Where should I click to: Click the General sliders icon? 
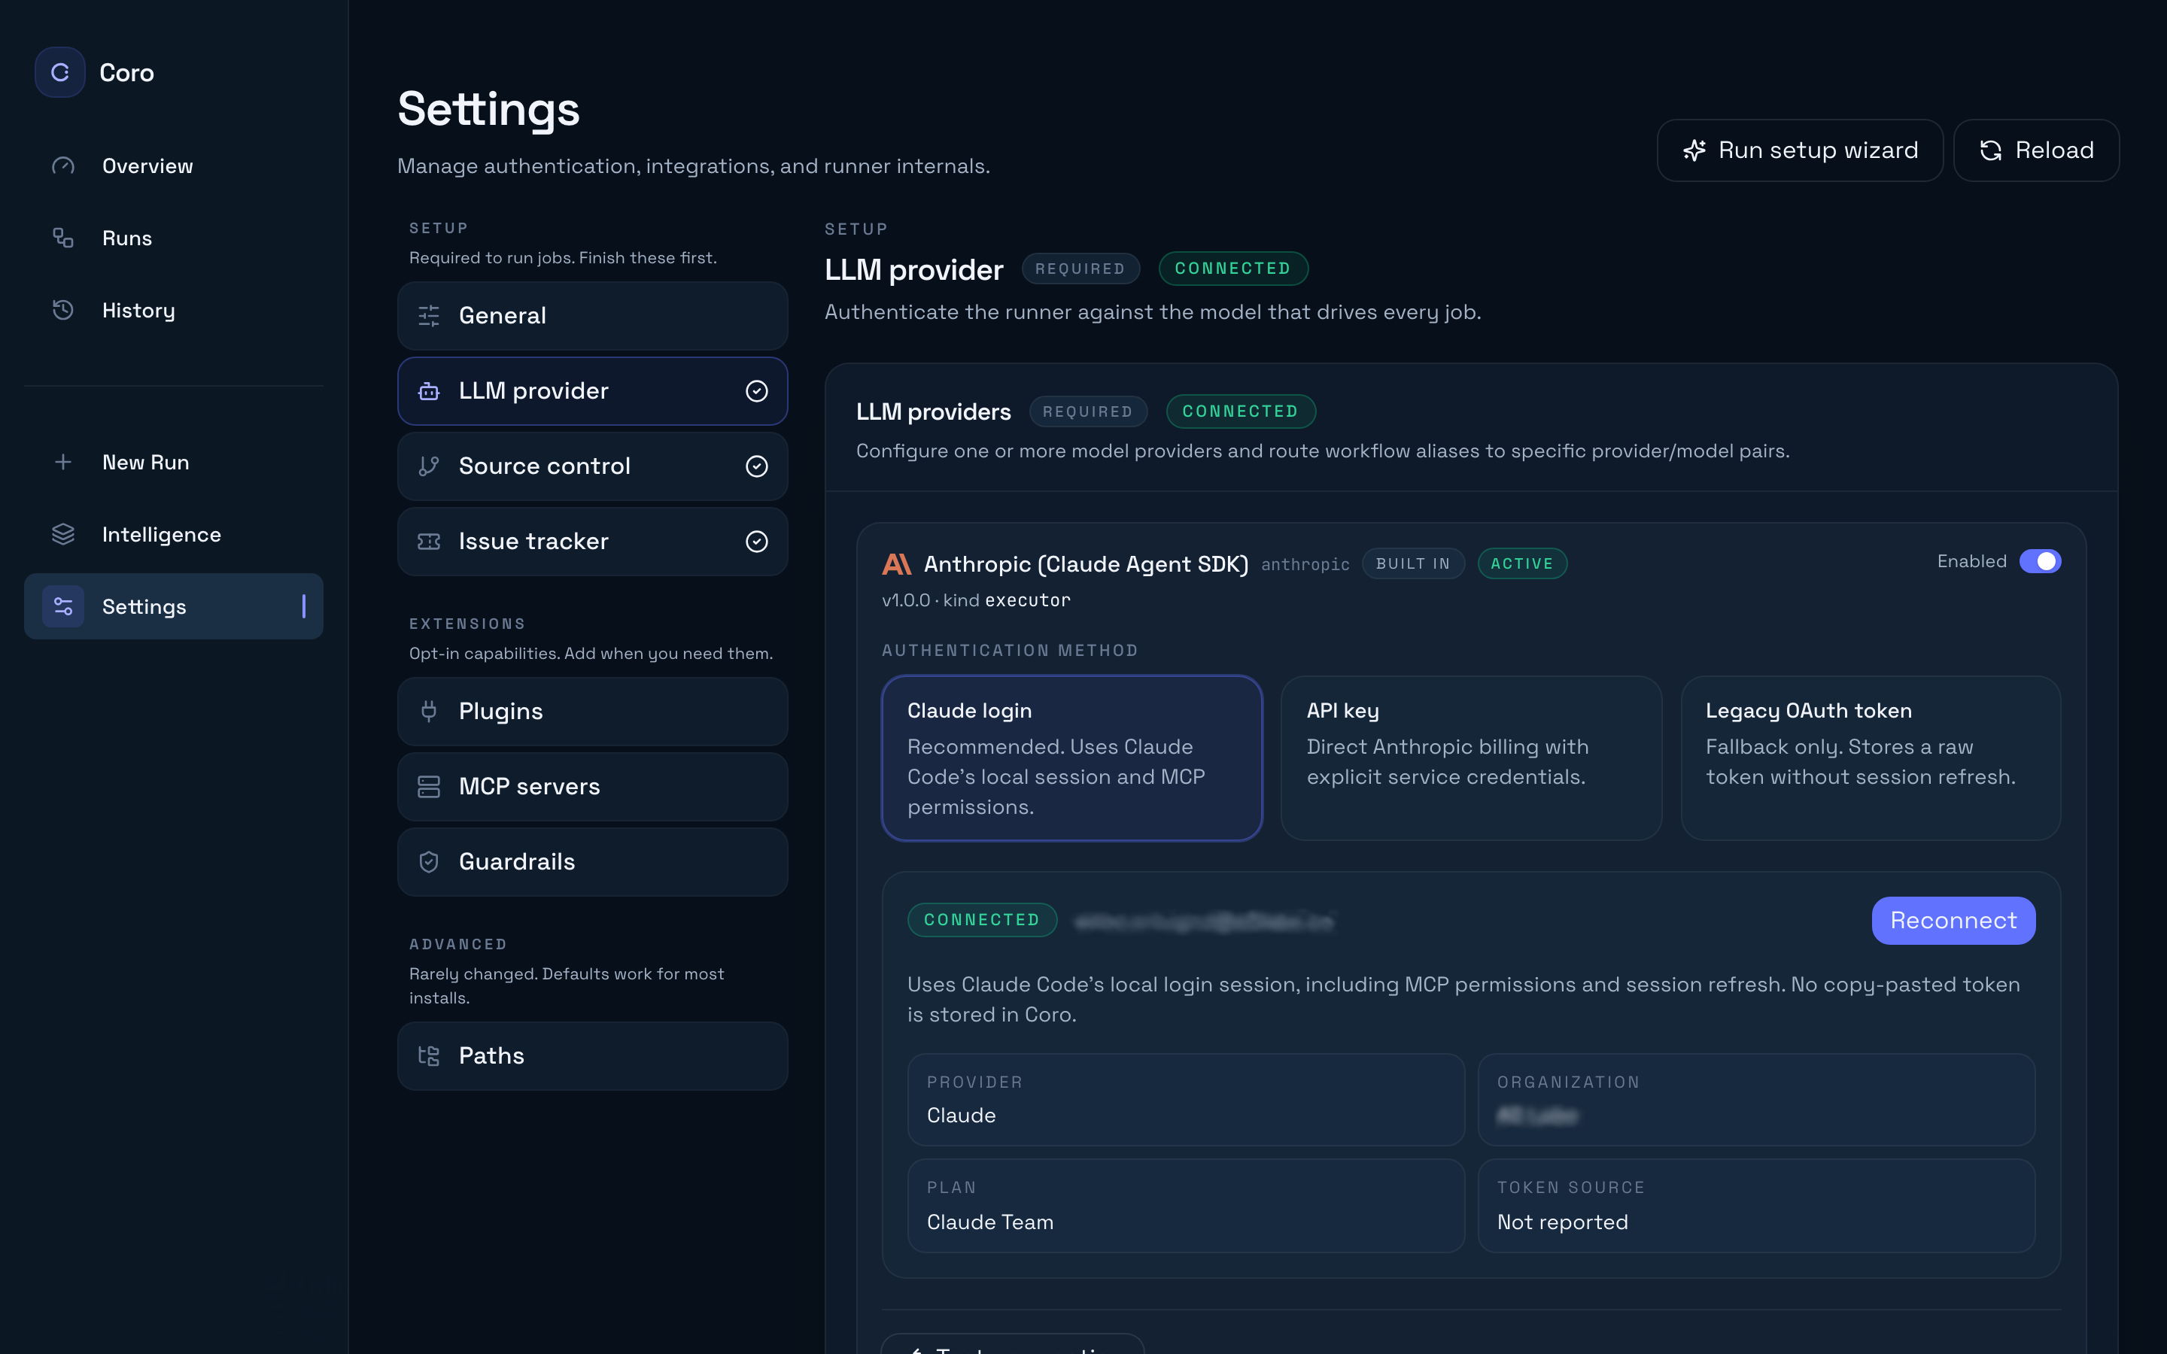[x=429, y=316]
